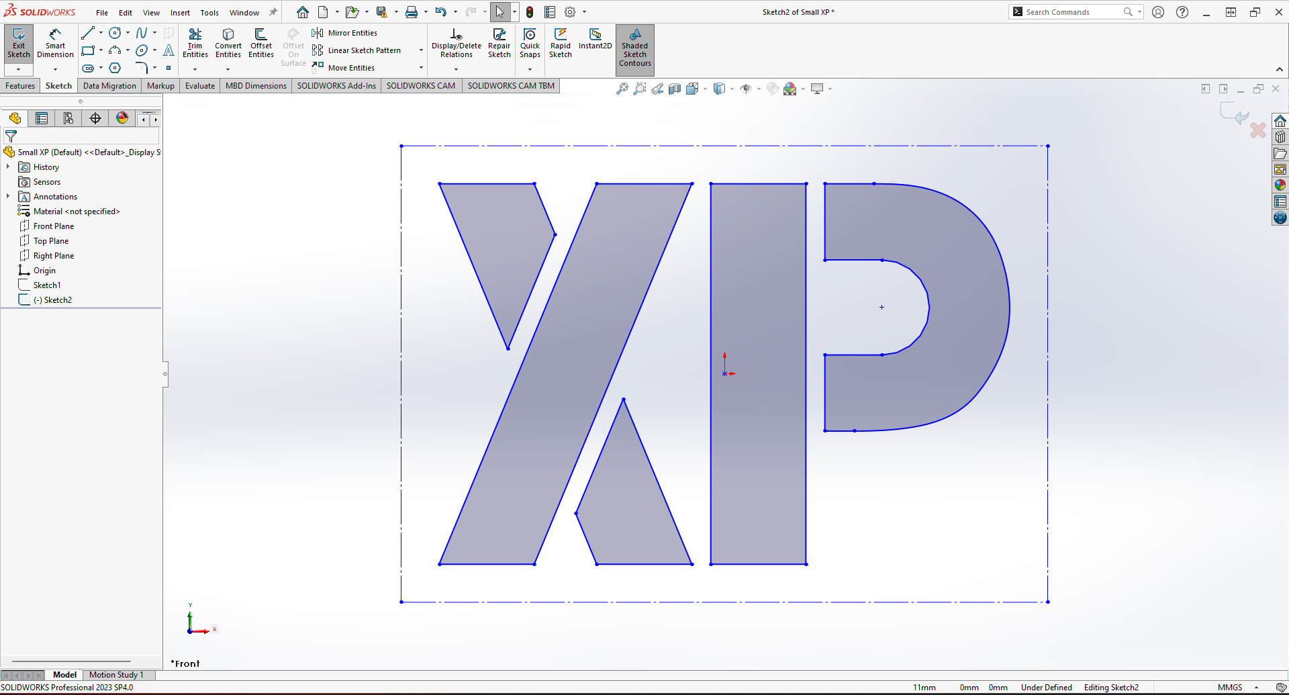Click the Repair Sketch tool
The width and height of the screenshot is (1289, 695).
pos(499,44)
